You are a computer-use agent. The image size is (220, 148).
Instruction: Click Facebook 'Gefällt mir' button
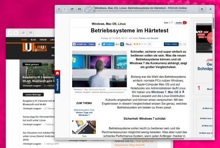coord(80,44)
